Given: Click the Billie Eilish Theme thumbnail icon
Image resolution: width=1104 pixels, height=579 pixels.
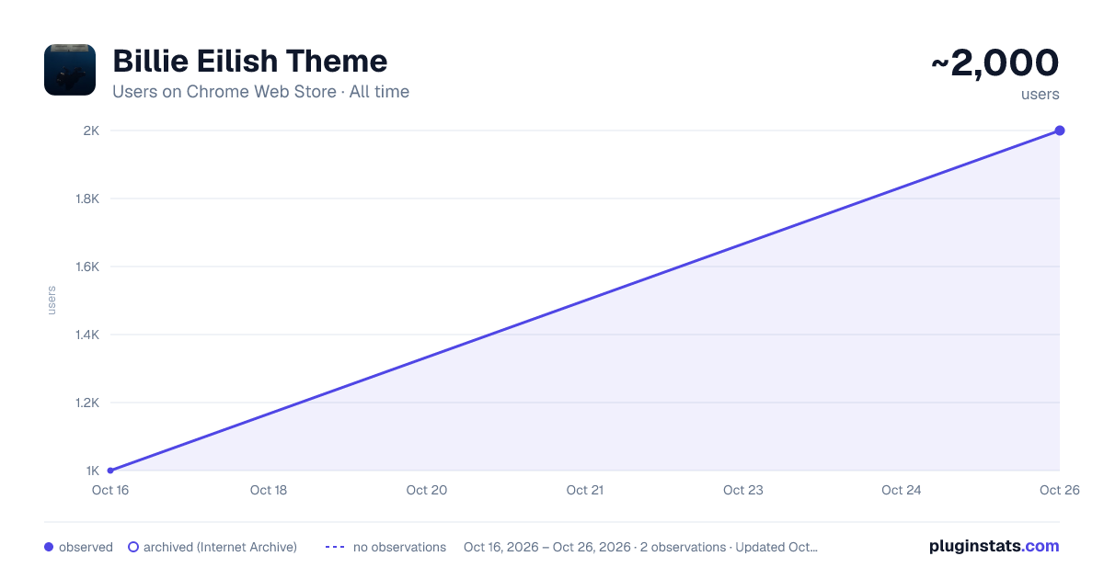Looking at the screenshot, I should click(x=70, y=70).
